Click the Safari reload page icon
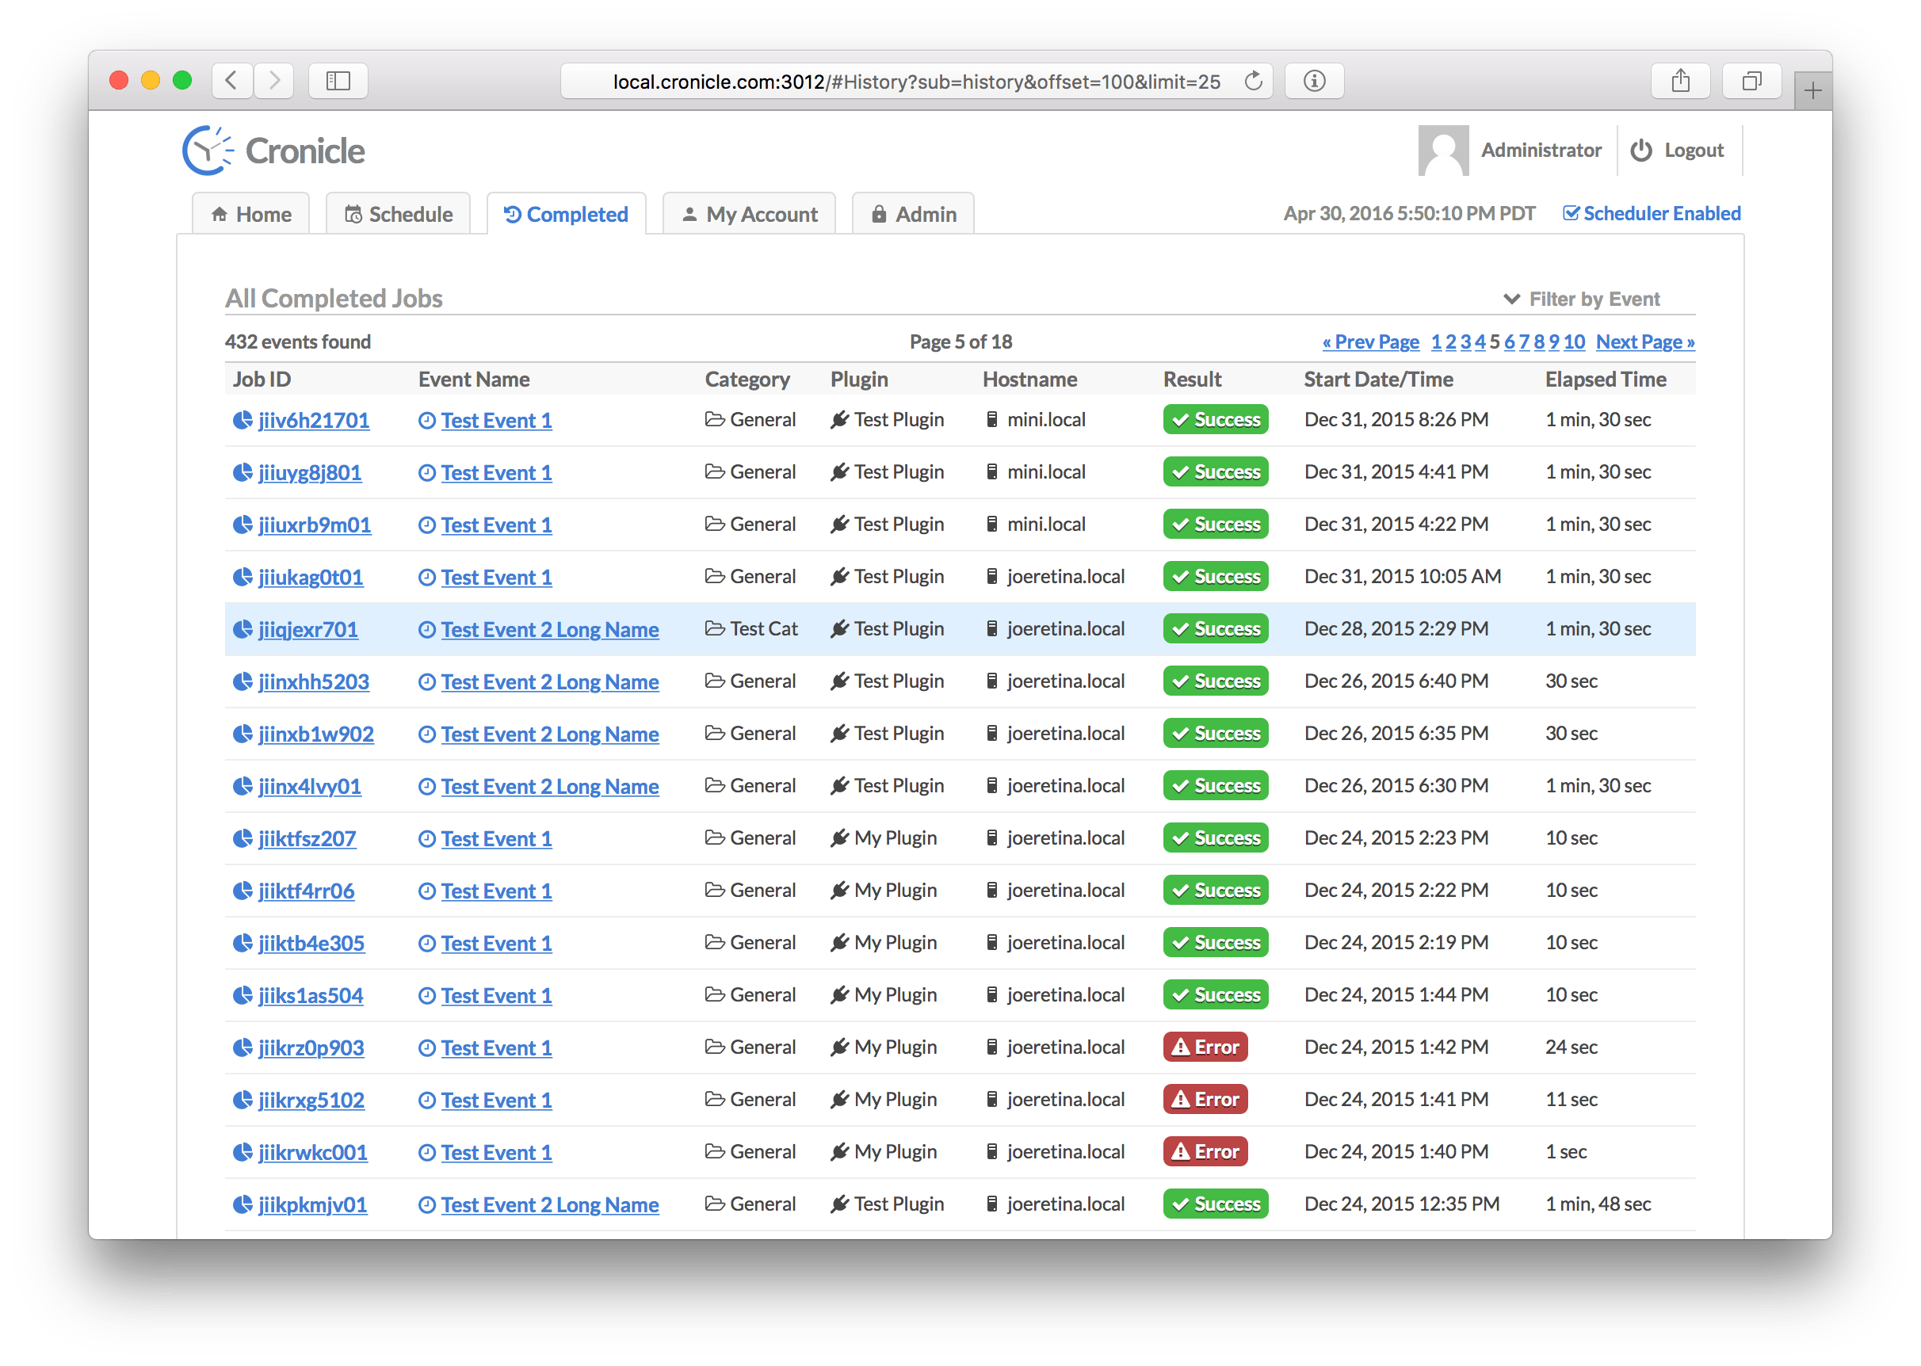 [1253, 82]
